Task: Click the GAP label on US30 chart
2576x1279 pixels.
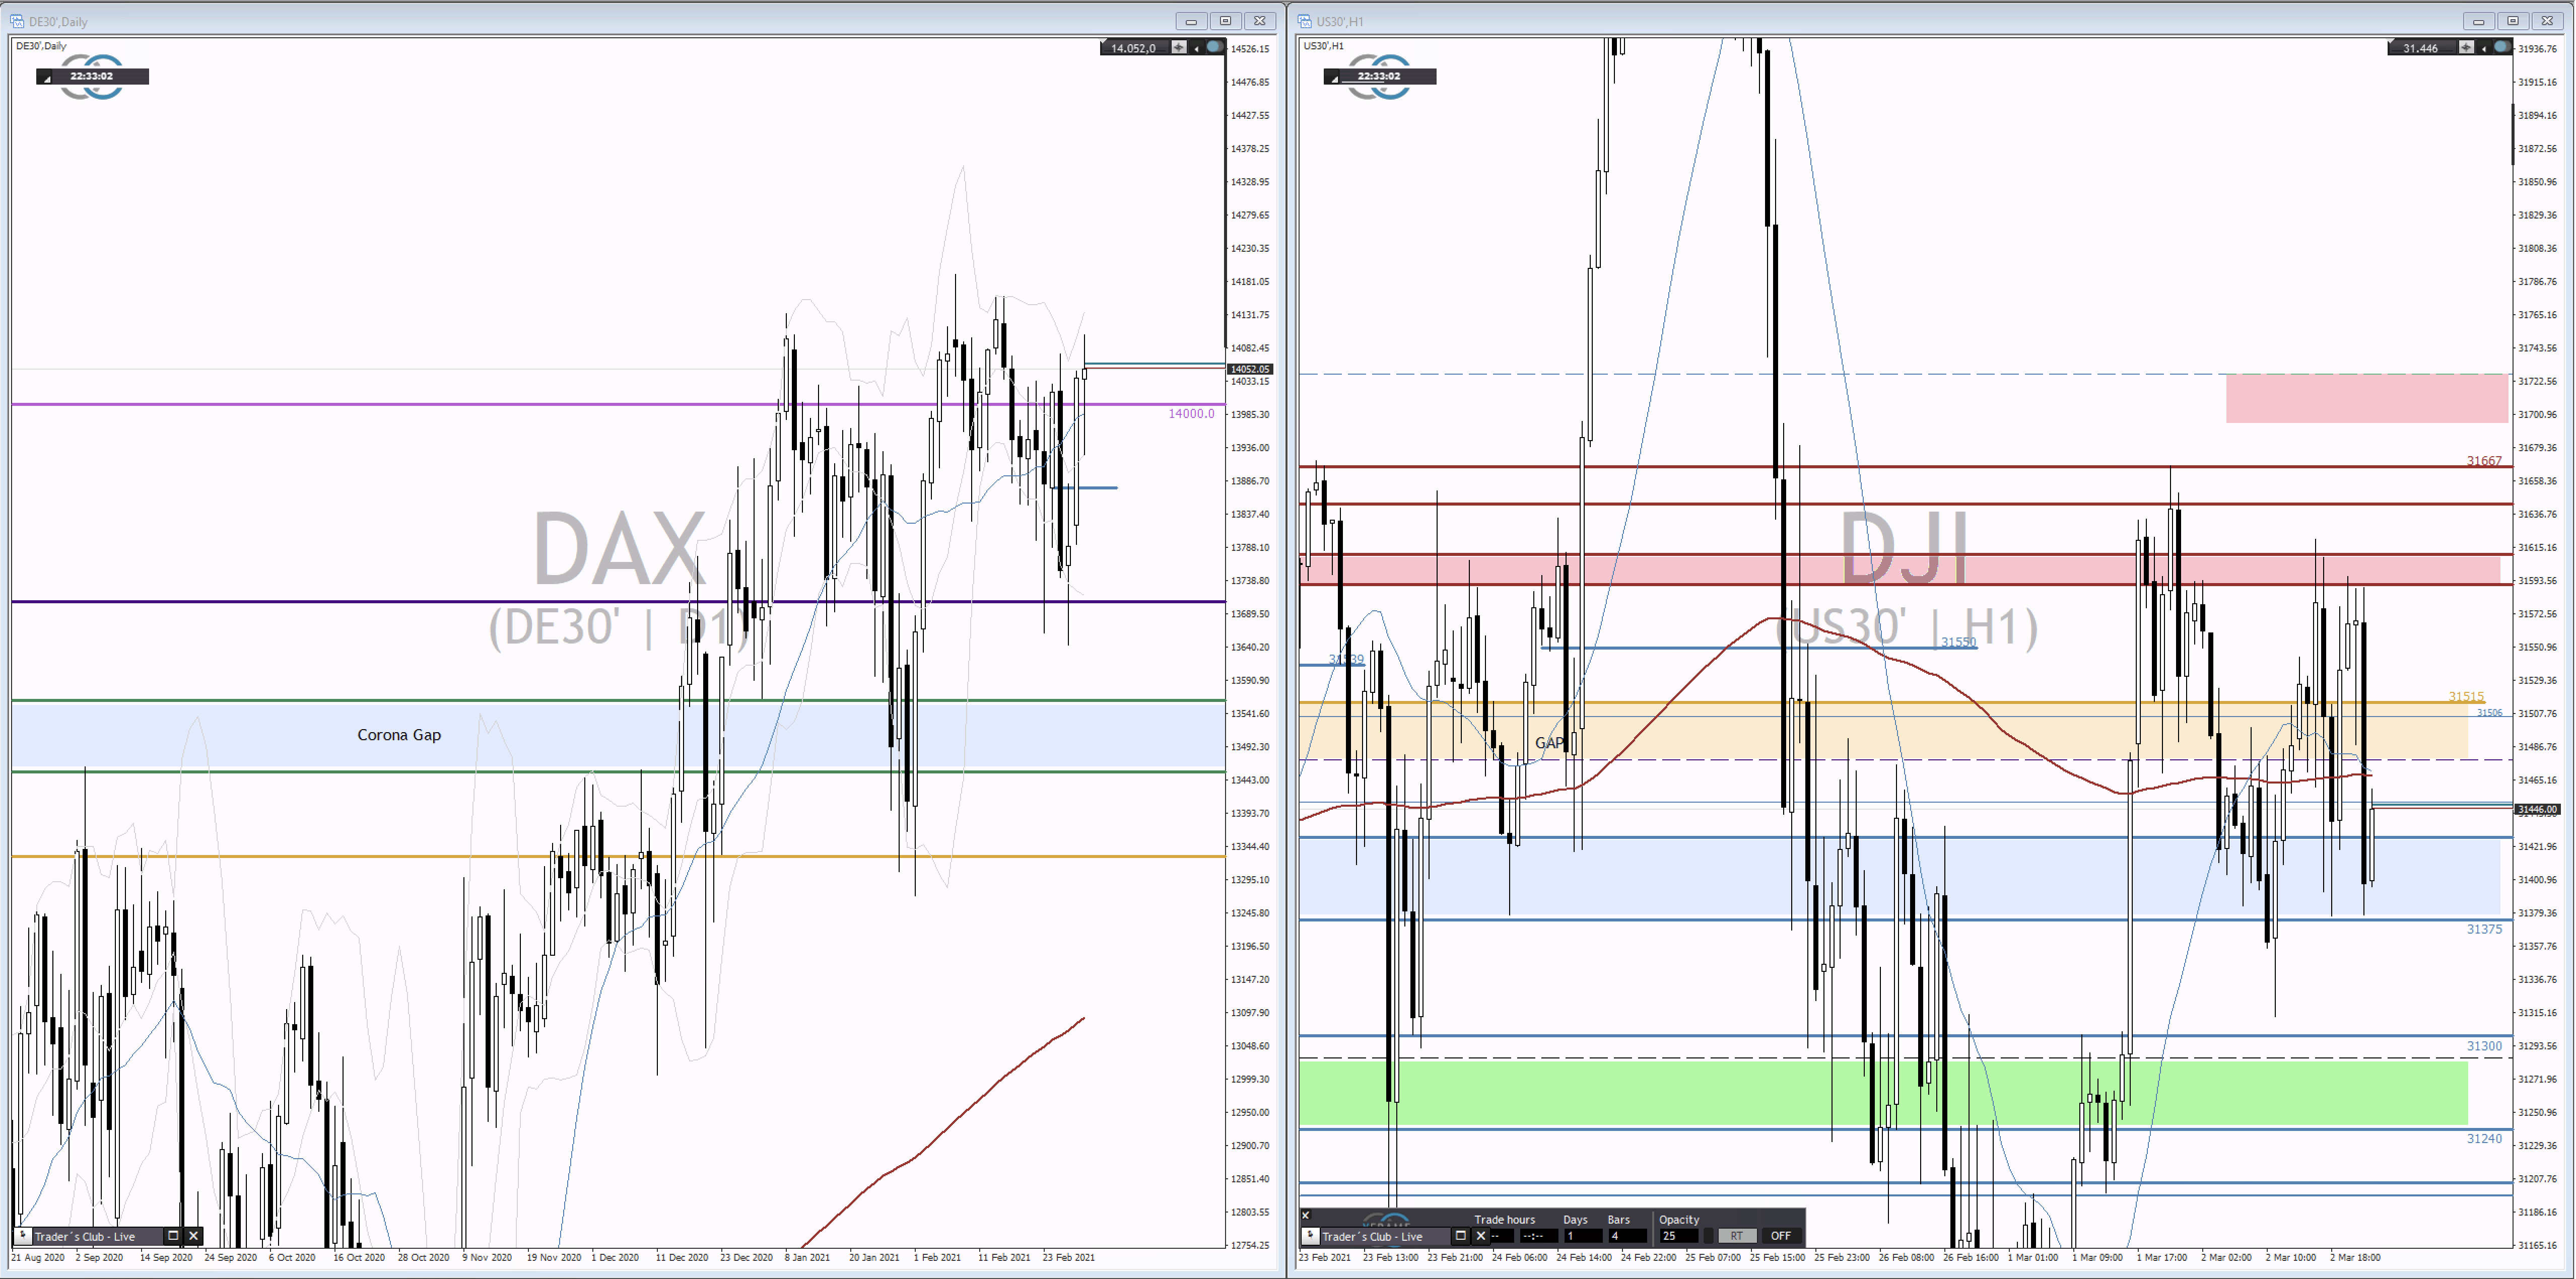Action: 1549,743
